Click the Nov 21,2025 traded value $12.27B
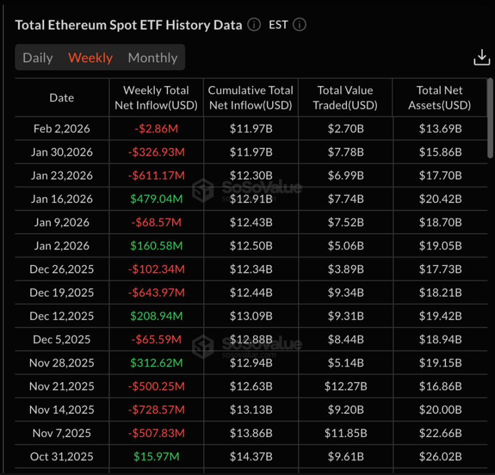This screenshot has height=475, width=495. coord(345,386)
